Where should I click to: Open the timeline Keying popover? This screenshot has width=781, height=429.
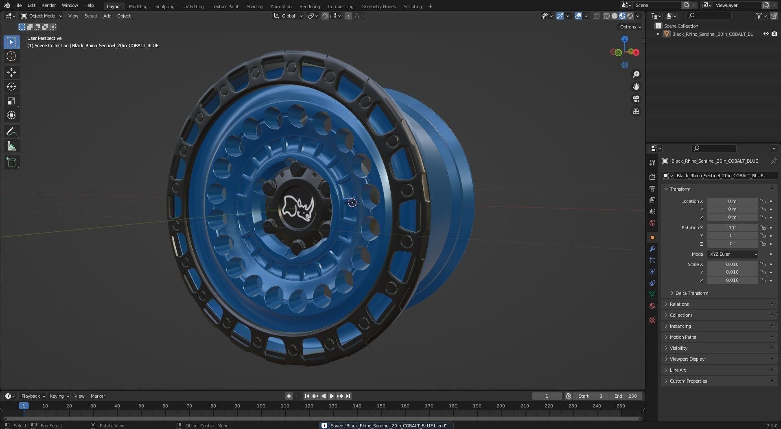point(59,396)
